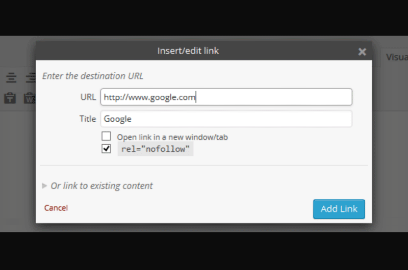The image size is (408, 270).
Task: Click "Or link to existing content" text
Action: [x=101, y=185]
